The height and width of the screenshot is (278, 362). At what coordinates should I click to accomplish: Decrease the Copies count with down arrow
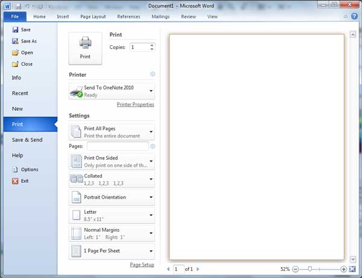pyautogui.click(x=151, y=49)
